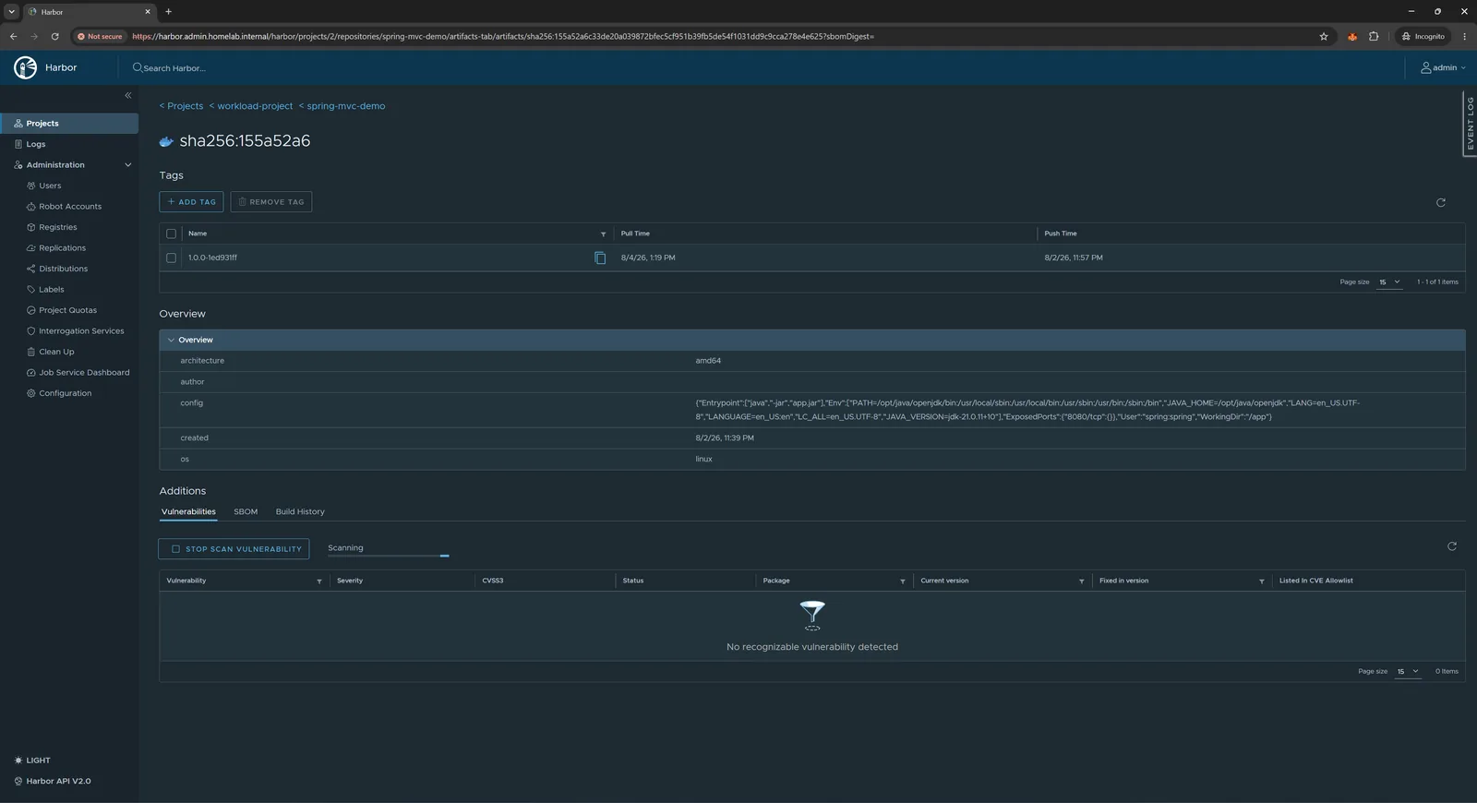Open Clean Up page
Image resolution: width=1477 pixels, height=803 pixels.
click(56, 352)
